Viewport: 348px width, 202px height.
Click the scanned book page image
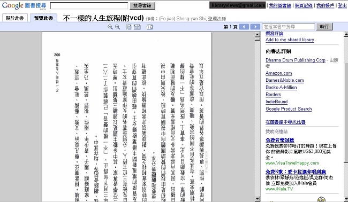[126, 117]
